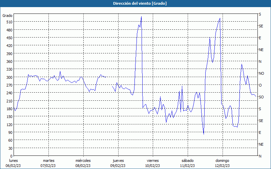Screen dimensions: 271x169
Task: Click the date 06/02/23
Action: (13, 166)
